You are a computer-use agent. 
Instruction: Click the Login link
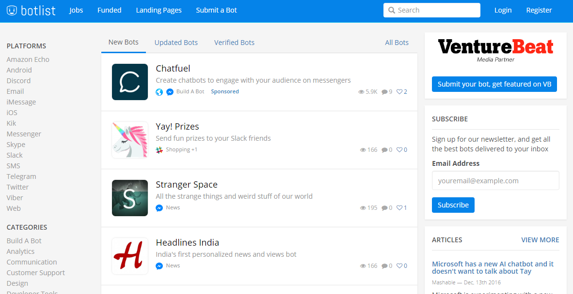coord(503,10)
